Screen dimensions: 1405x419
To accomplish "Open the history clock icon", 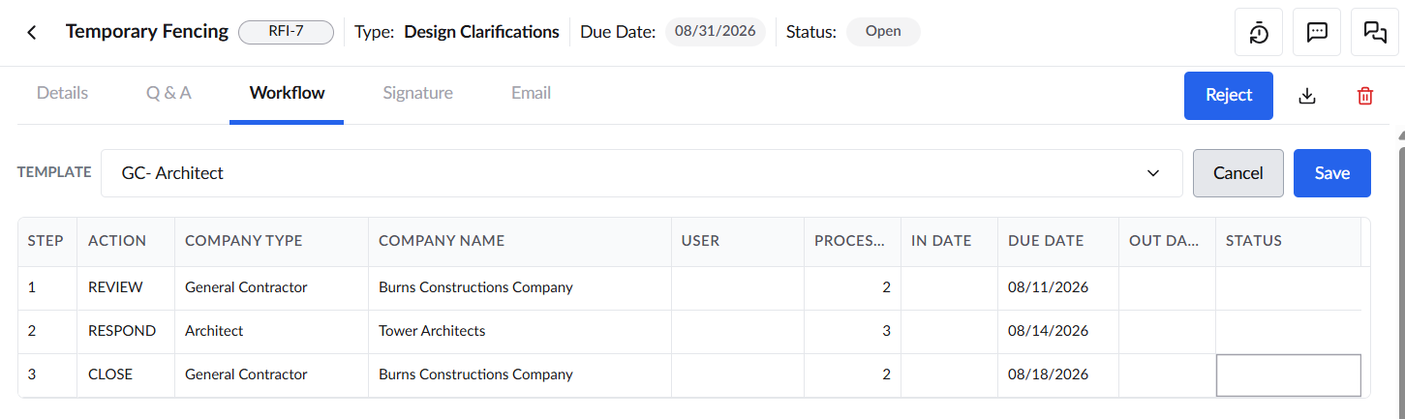I will coord(1259,32).
